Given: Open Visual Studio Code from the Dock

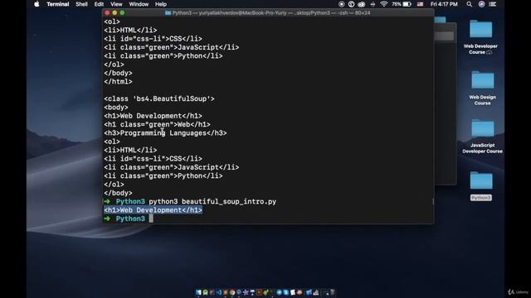Looking at the screenshot, I should click(x=219, y=292).
